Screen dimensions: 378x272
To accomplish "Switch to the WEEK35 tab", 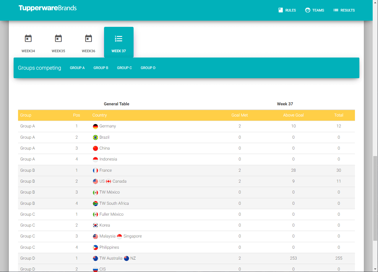I will coord(59,42).
